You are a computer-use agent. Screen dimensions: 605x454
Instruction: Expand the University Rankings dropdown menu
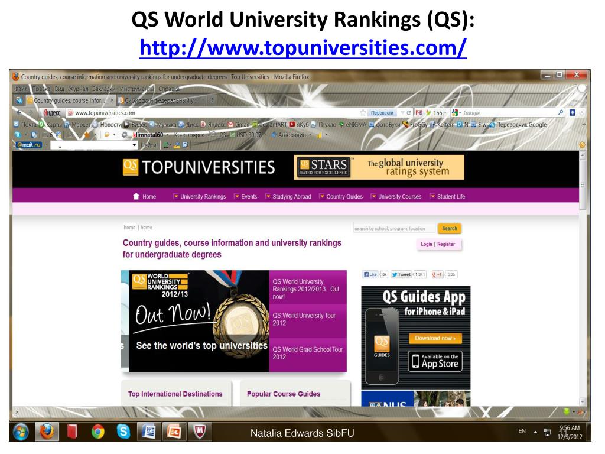coord(176,196)
